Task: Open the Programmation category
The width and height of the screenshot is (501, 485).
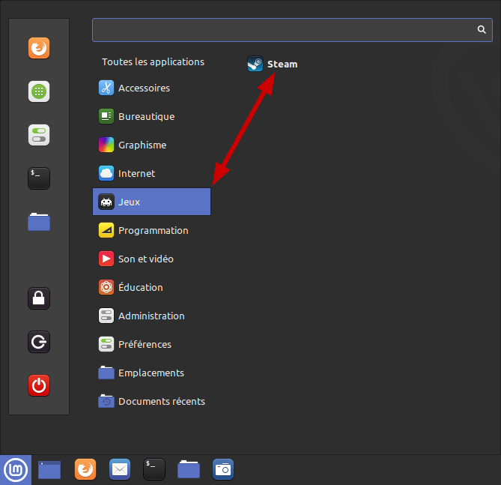Action: 153,230
